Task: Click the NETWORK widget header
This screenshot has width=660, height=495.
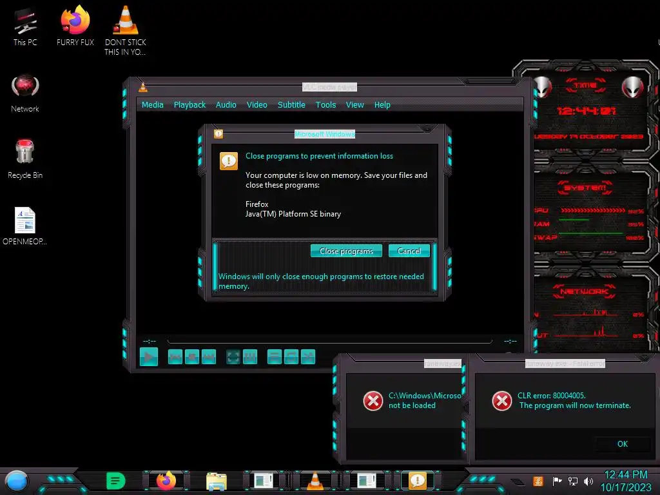Action: pos(585,291)
